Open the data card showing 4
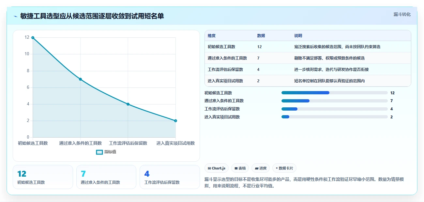This screenshot has width=424, height=202. click(170, 177)
